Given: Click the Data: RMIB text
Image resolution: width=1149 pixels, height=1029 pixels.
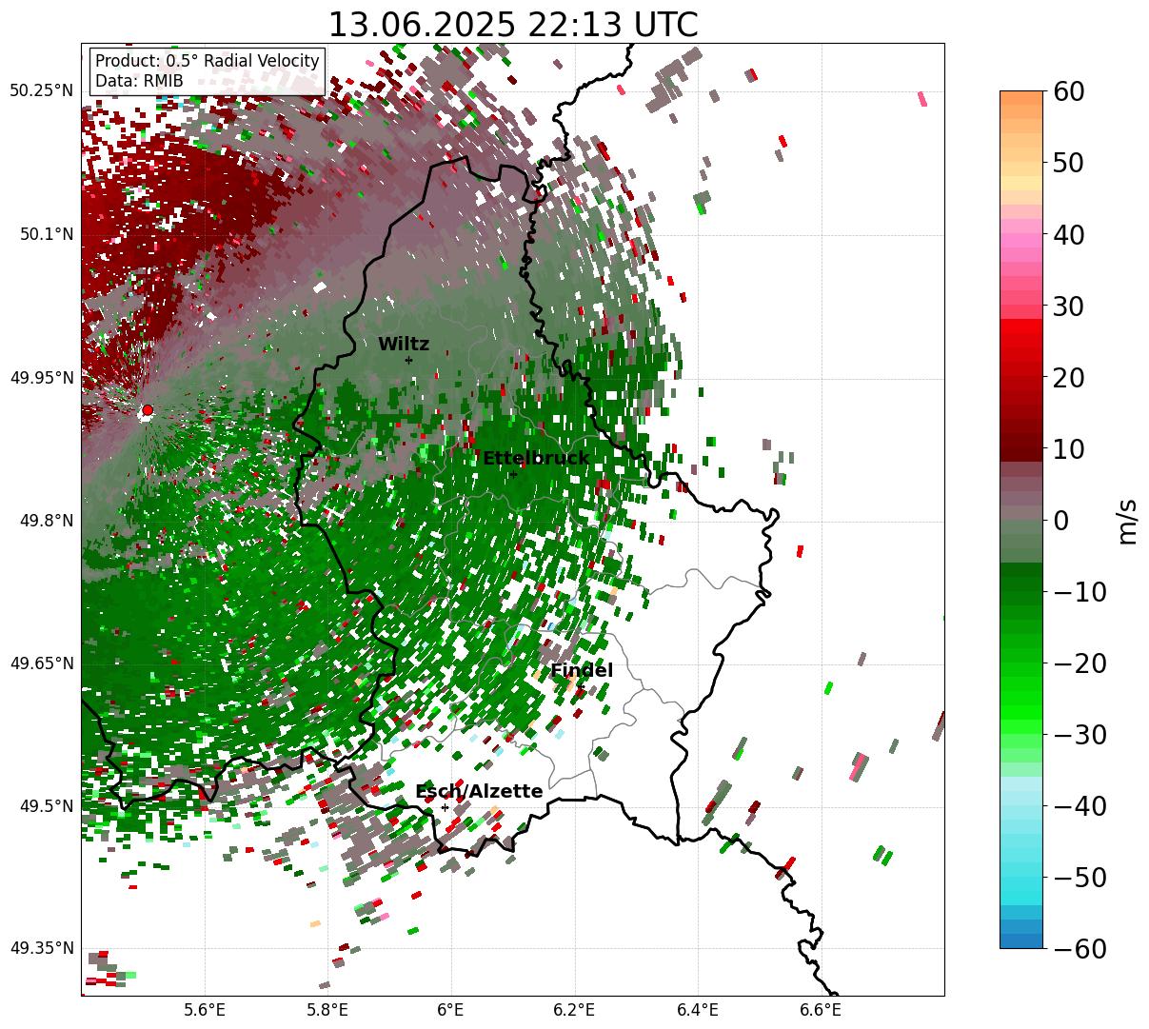Looking at the screenshot, I should point(139,81).
